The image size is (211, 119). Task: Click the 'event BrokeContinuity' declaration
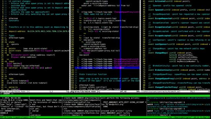(x=179, y=70)
